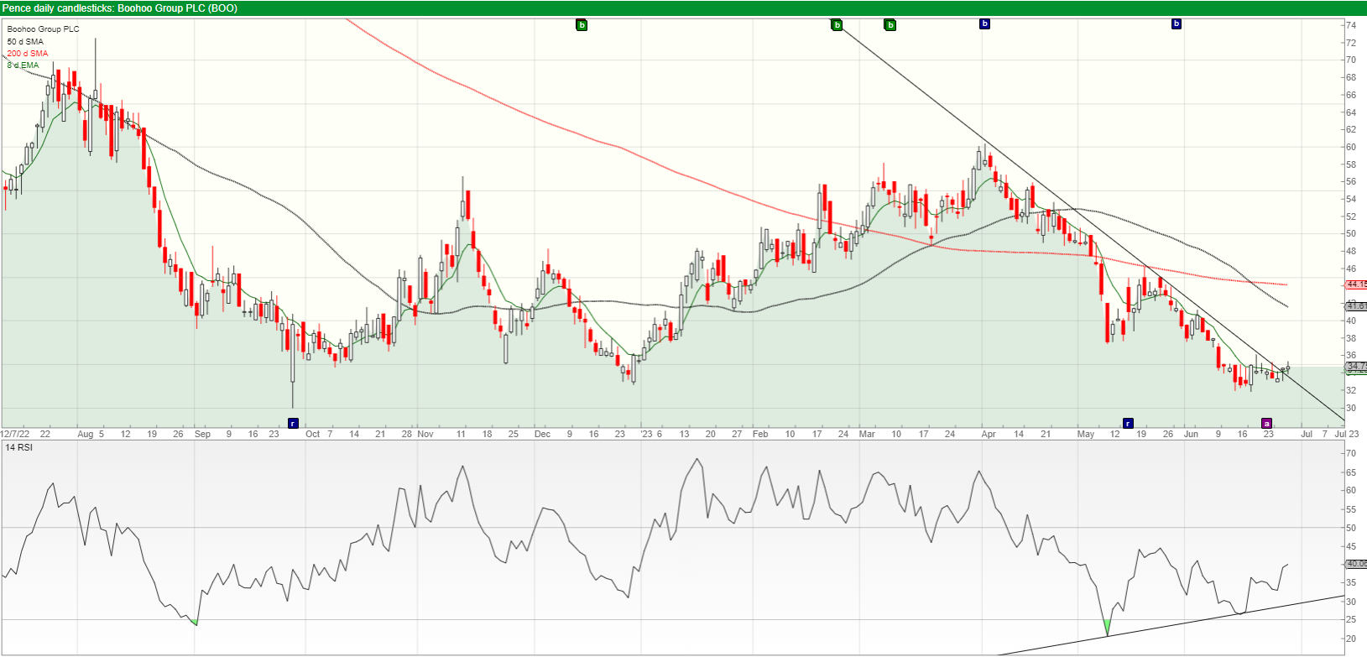The width and height of the screenshot is (1367, 657).
Task: Click the grey 41.61 price tag
Action: (x=1357, y=306)
